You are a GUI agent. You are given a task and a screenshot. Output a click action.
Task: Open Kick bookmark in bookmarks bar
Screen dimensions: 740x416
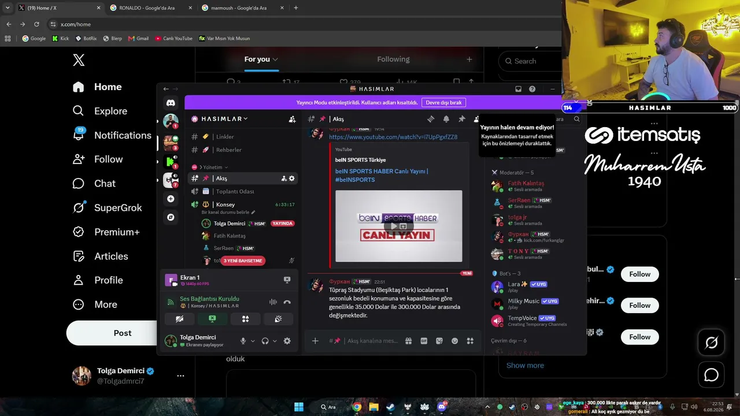[60, 39]
